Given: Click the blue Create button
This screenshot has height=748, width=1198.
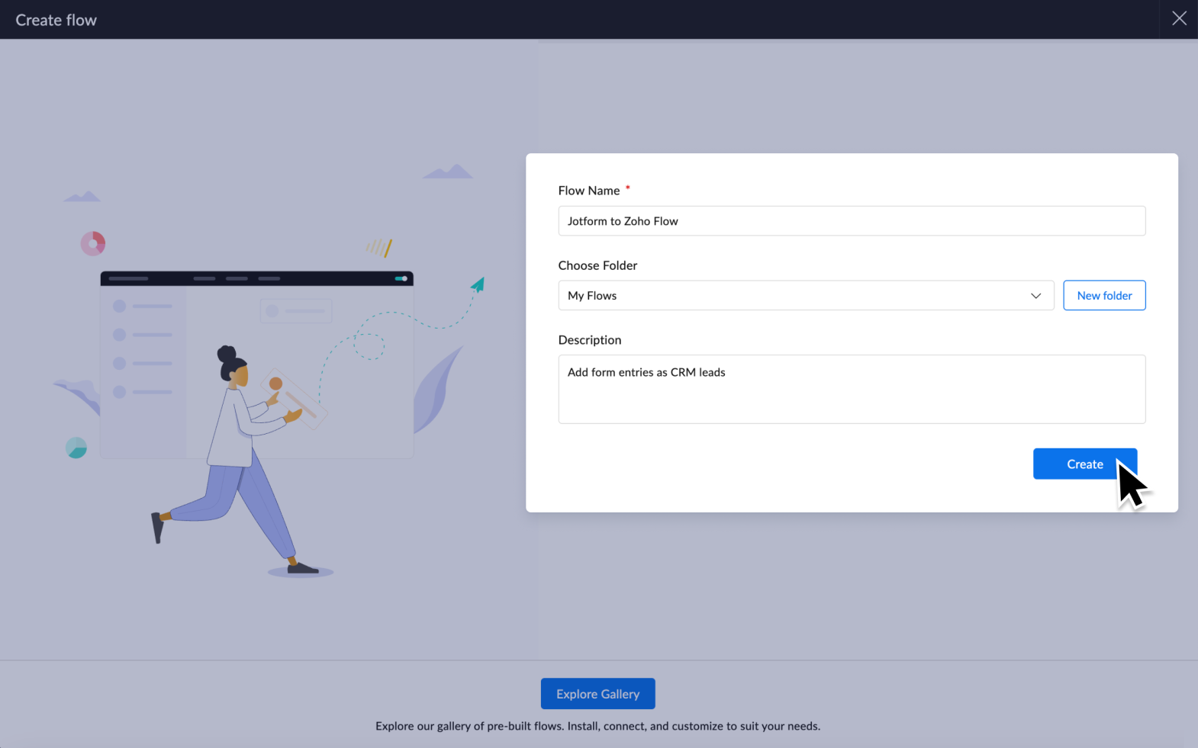Looking at the screenshot, I should (x=1084, y=464).
